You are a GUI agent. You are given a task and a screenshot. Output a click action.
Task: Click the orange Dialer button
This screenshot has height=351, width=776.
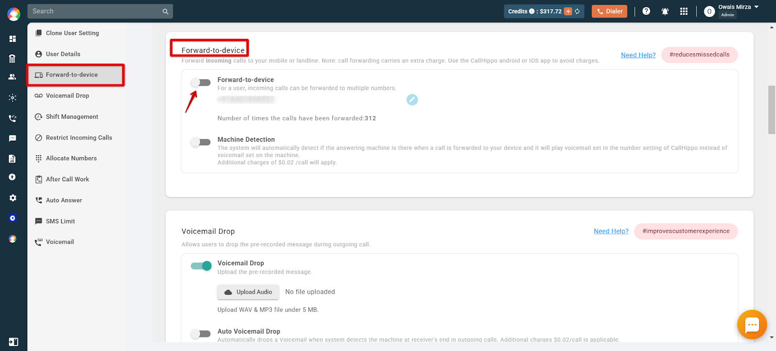tap(609, 11)
